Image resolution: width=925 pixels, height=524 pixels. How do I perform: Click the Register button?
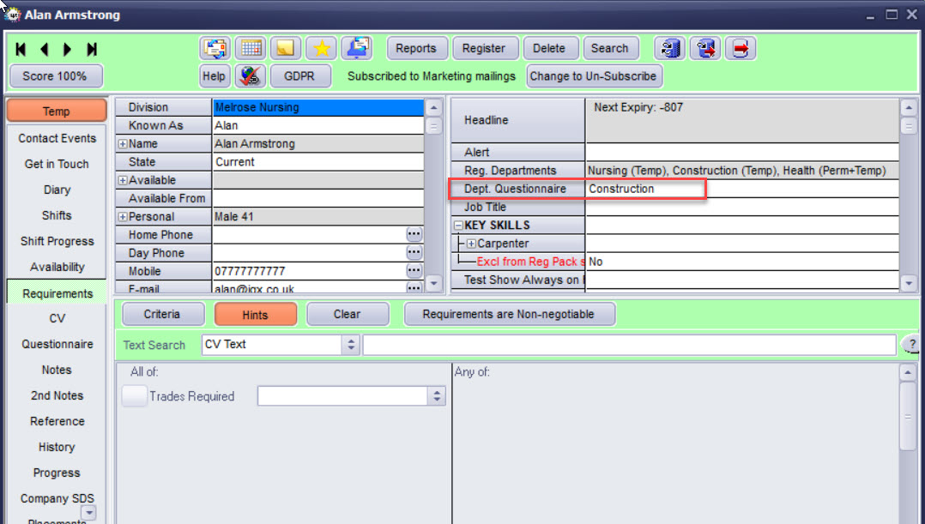pos(484,48)
